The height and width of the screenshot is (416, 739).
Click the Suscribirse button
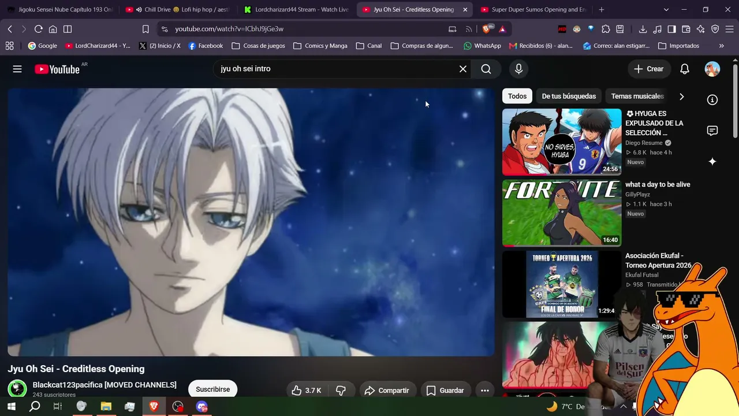pos(212,389)
